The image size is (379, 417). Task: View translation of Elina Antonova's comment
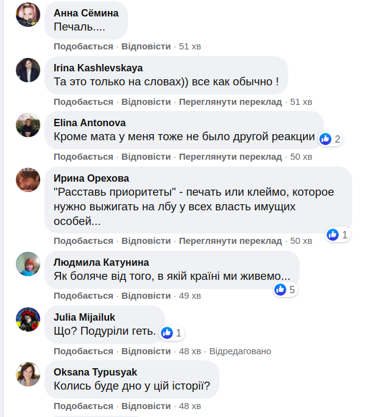(230, 157)
